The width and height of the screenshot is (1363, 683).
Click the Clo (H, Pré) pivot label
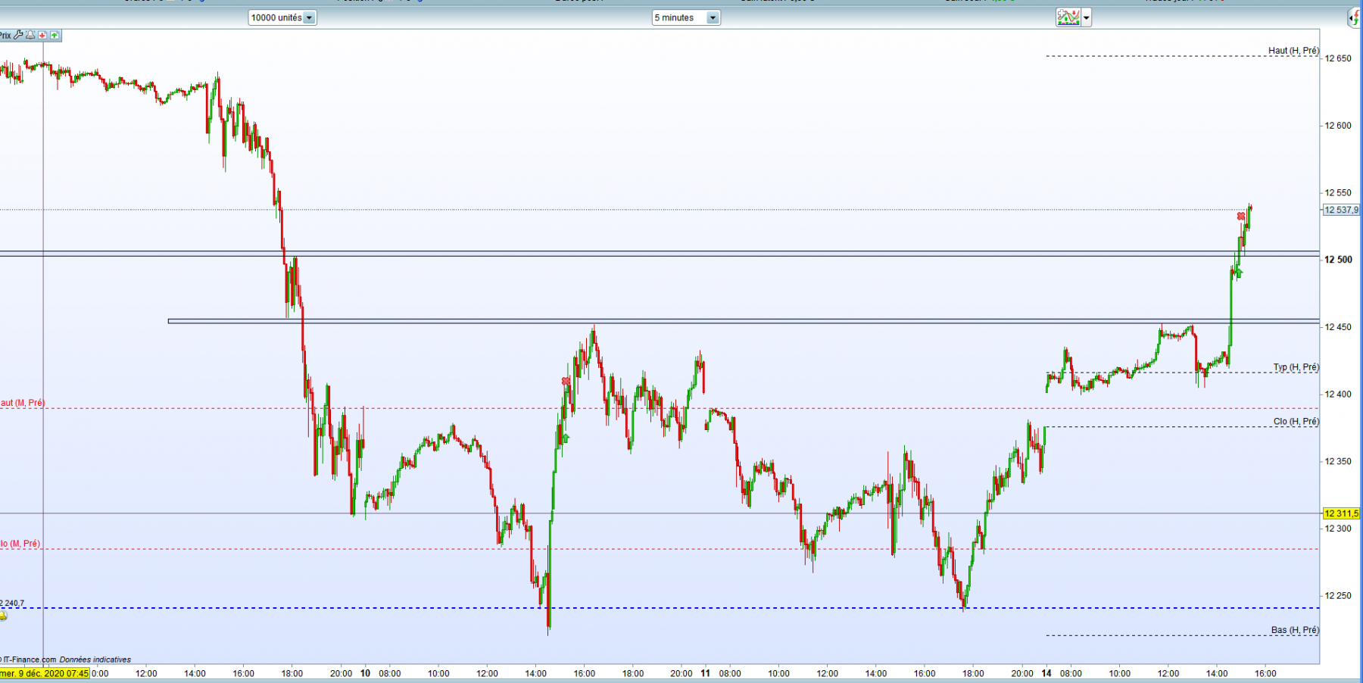tap(1296, 422)
